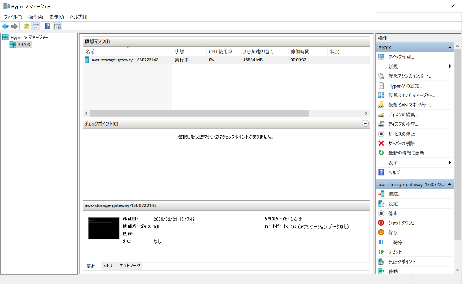This screenshot has height=284, width=462.
Task: Click the 接続 connect icon
Action: [381, 194]
